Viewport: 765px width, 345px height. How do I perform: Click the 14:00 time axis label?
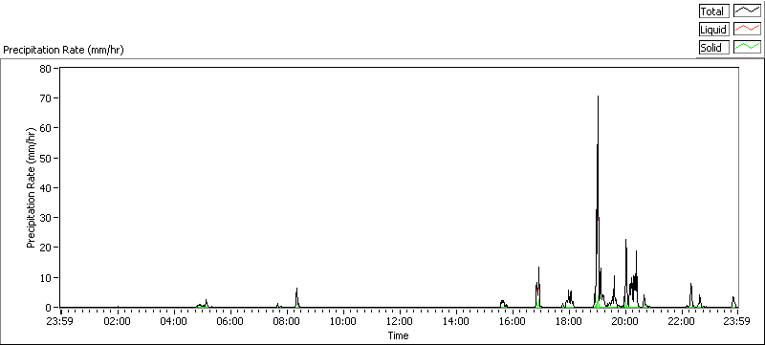coord(456,321)
